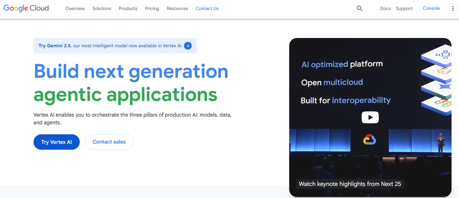Open the Support link

coord(404,9)
